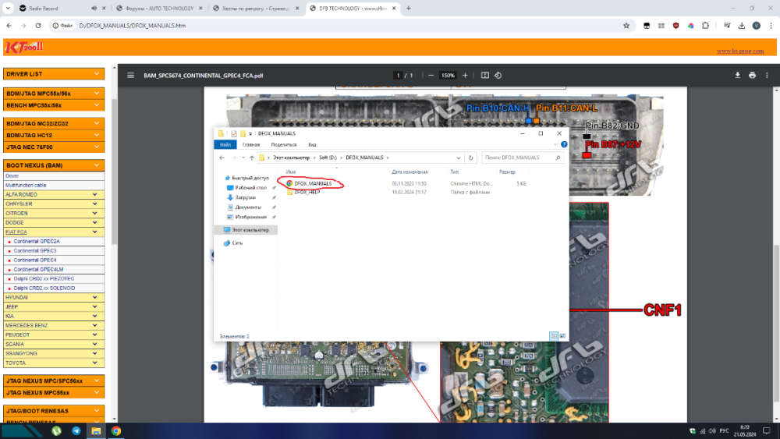The width and height of the screenshot is (780, 439).
Task: Expand the ALFA ROMEO list
Action: point(54,194)
